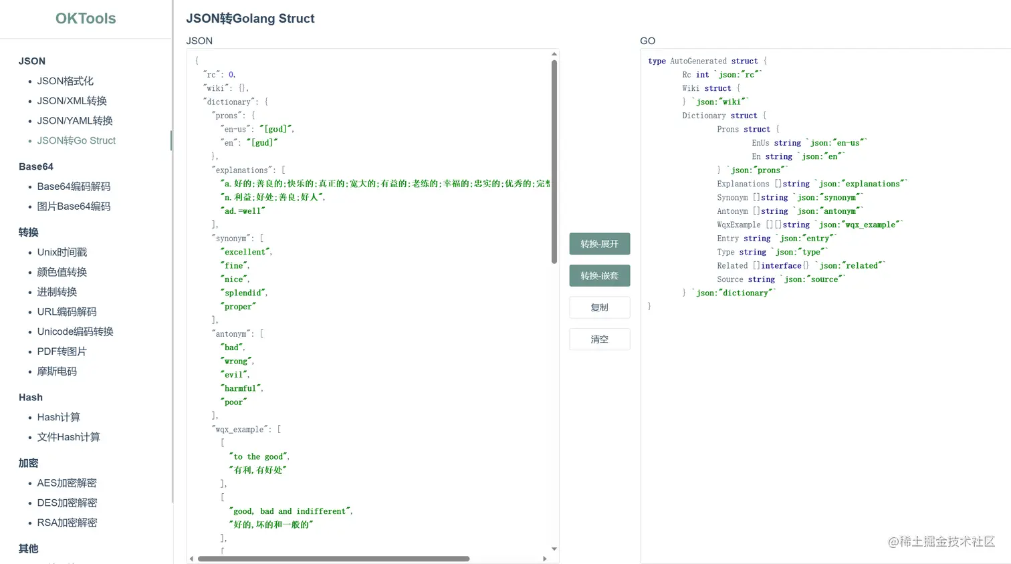Open AES加密解密 tool

(x=67, y=483)
